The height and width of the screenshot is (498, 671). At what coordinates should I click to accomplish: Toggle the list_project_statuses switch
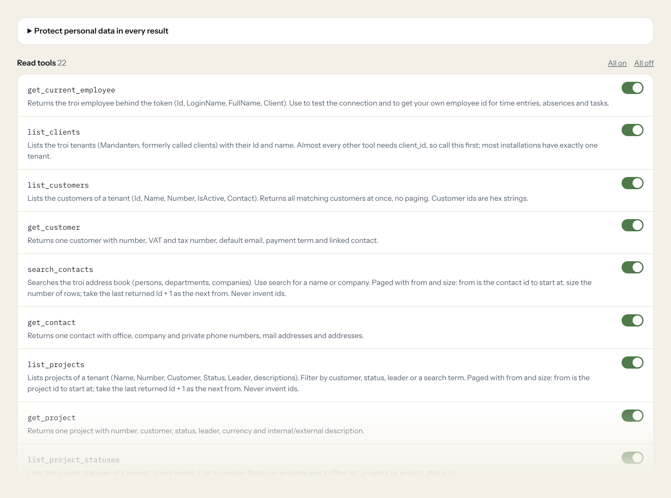pos(632,458)
